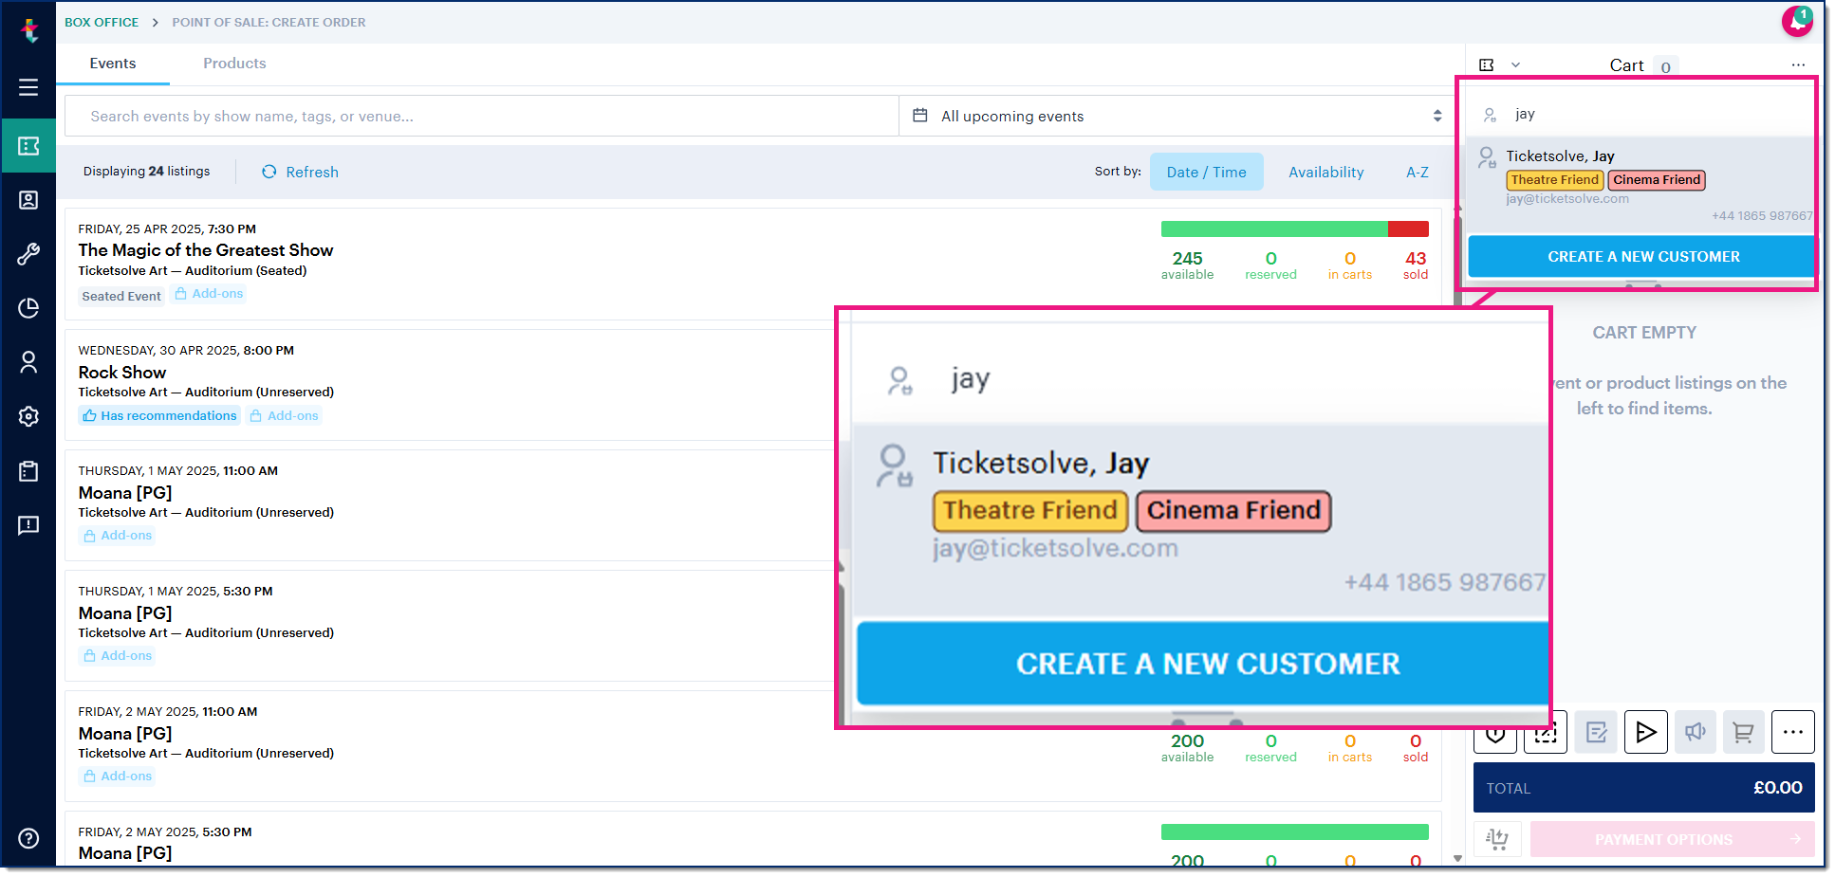
Task: Open the feedback speech bubble sidebar icon
Action: click(28, 525)
